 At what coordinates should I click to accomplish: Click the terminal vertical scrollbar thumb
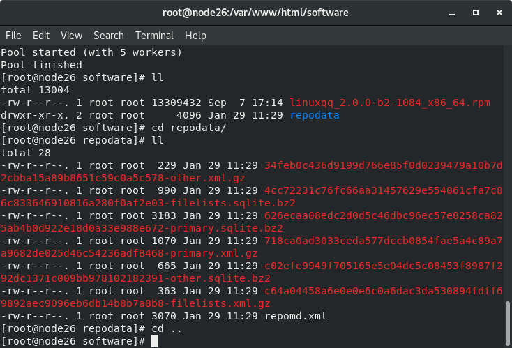(507, 322)
